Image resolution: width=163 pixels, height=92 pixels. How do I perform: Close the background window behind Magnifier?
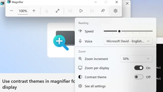coord(127,3)
